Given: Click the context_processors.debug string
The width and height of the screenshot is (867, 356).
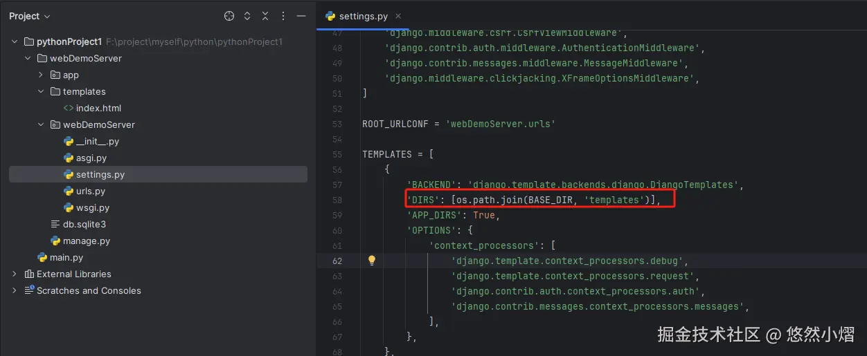Looking at the screenshot, I should [567, 261].
